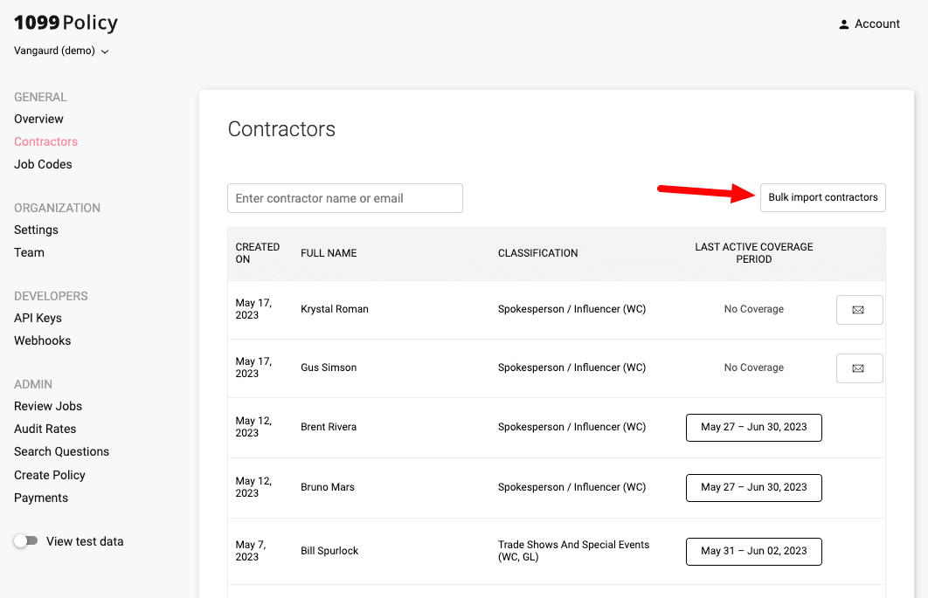Open the Contractors section in sidebar
Screen dimensions: 928x598
tap(45, 141)
